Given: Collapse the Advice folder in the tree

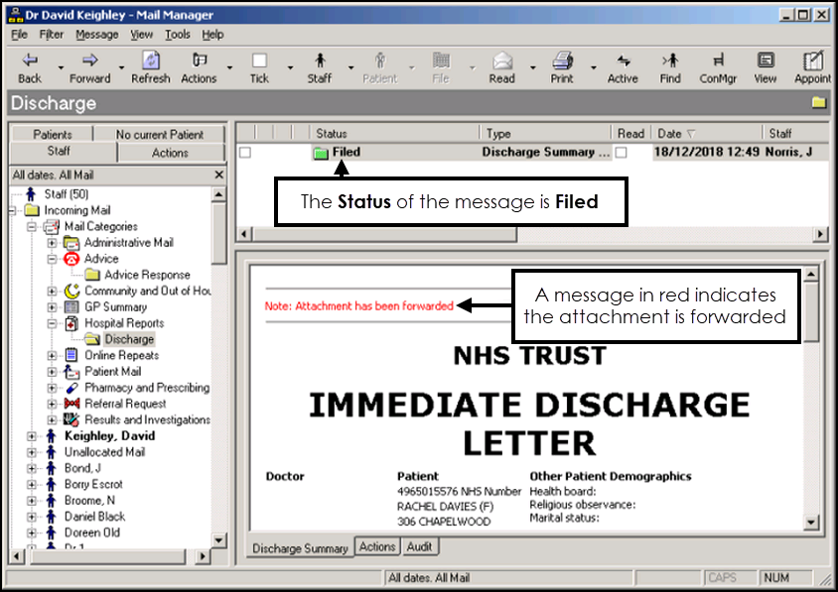Looking at the screenshot, I should (51, 259).
